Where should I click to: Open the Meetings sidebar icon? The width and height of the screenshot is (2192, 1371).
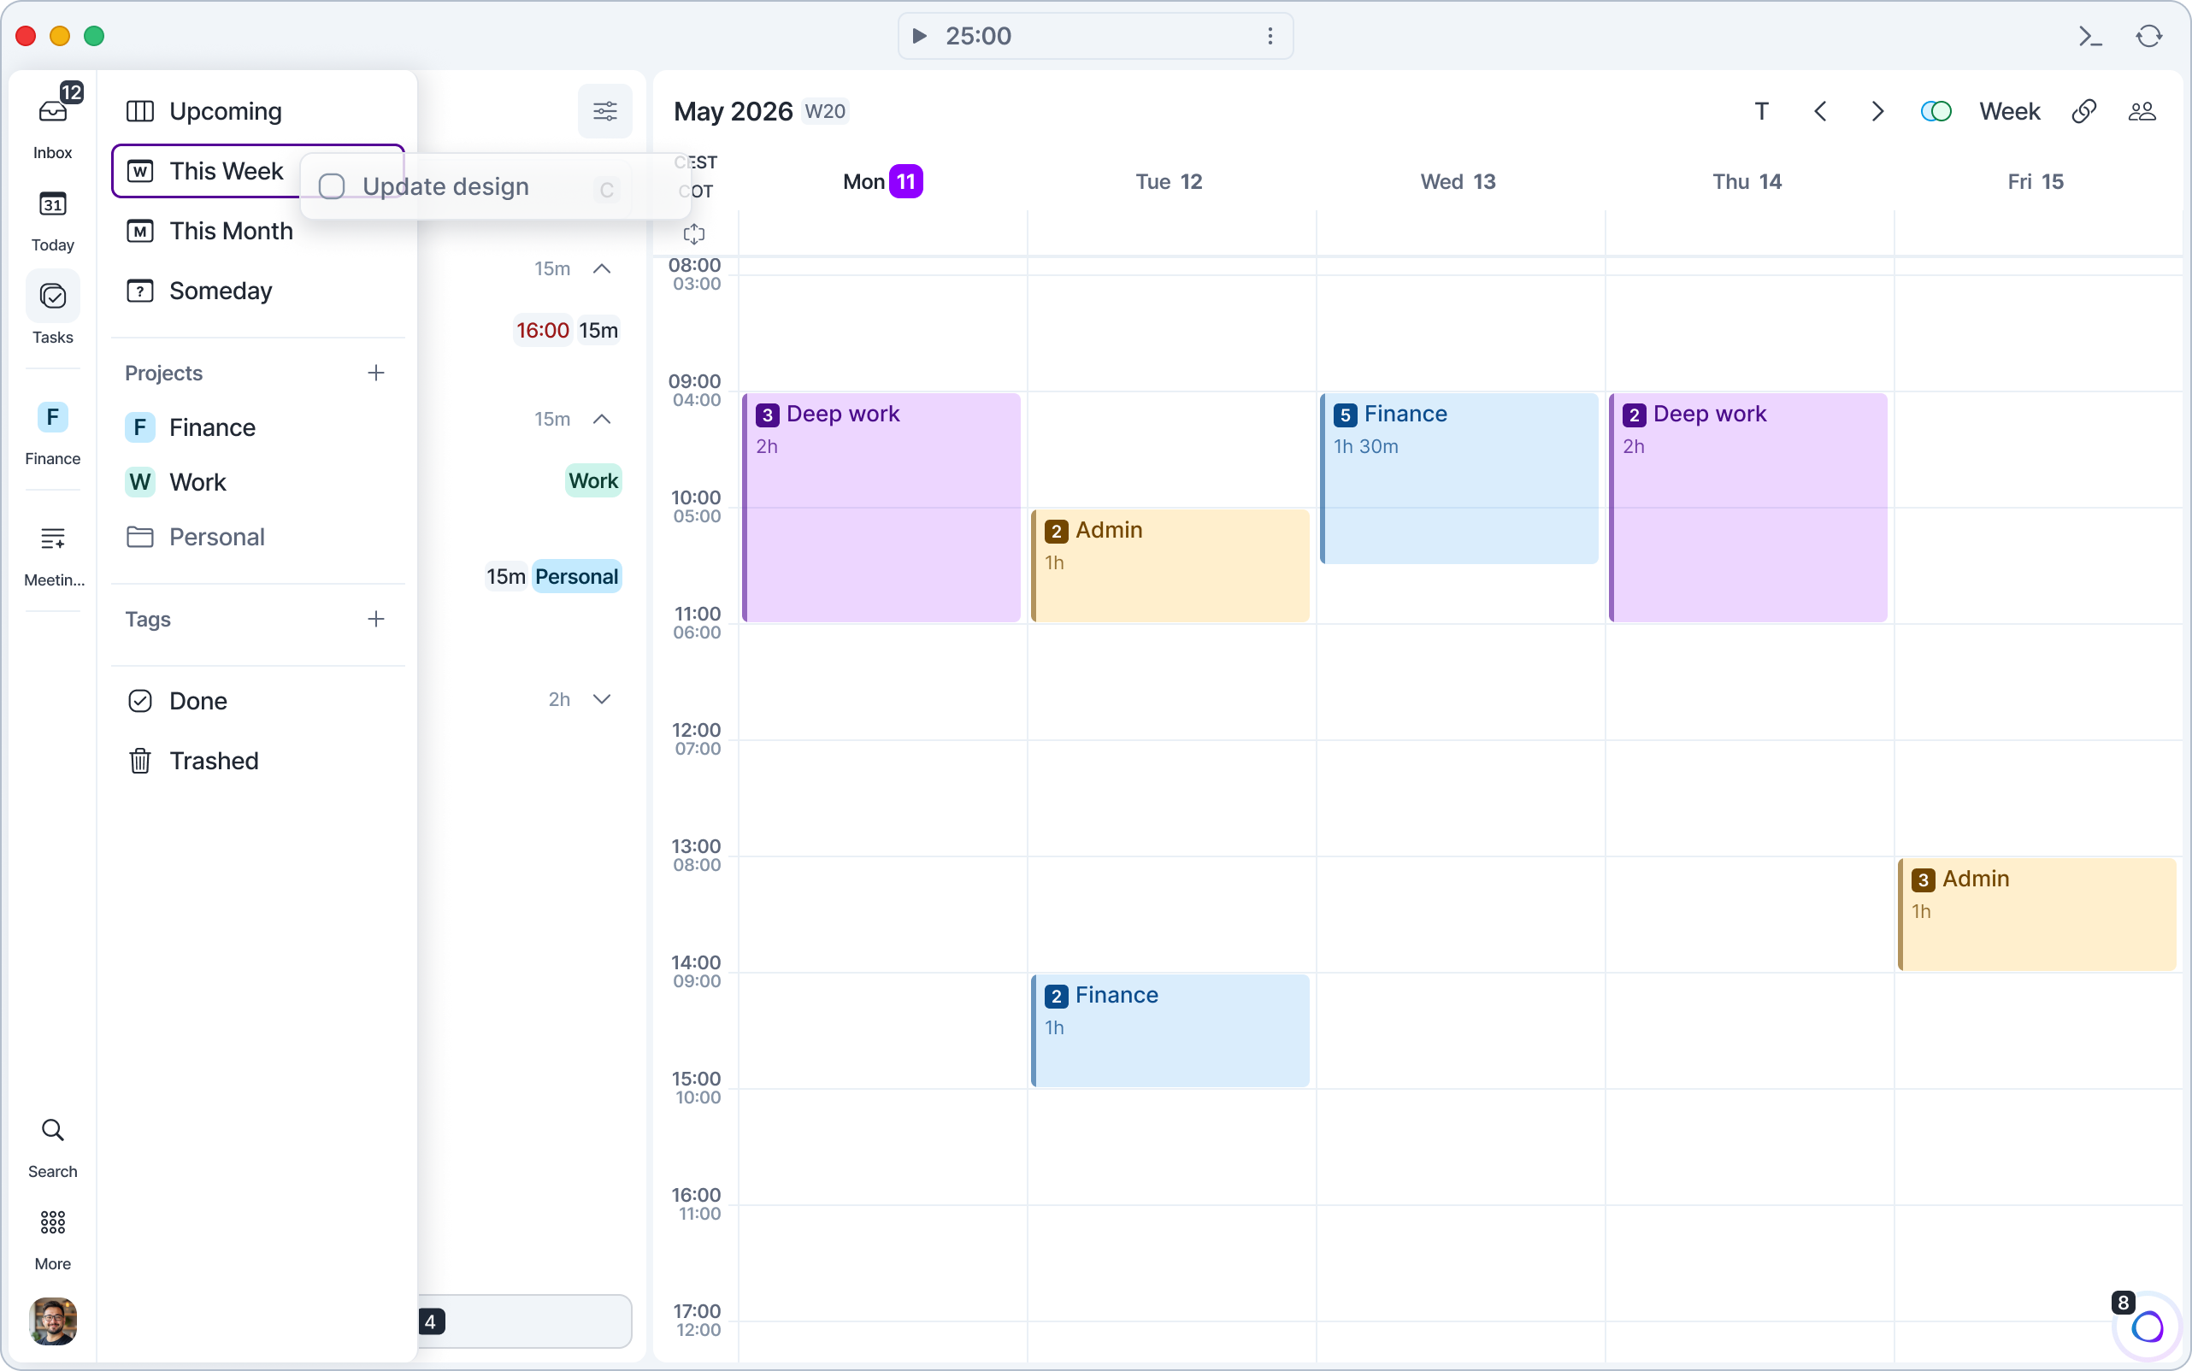coord(53,538)
